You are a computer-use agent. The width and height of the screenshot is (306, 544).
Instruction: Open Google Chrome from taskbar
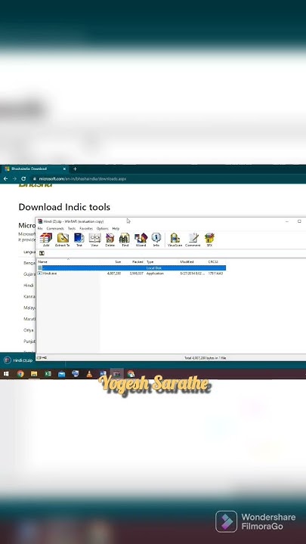coord(20,374)
